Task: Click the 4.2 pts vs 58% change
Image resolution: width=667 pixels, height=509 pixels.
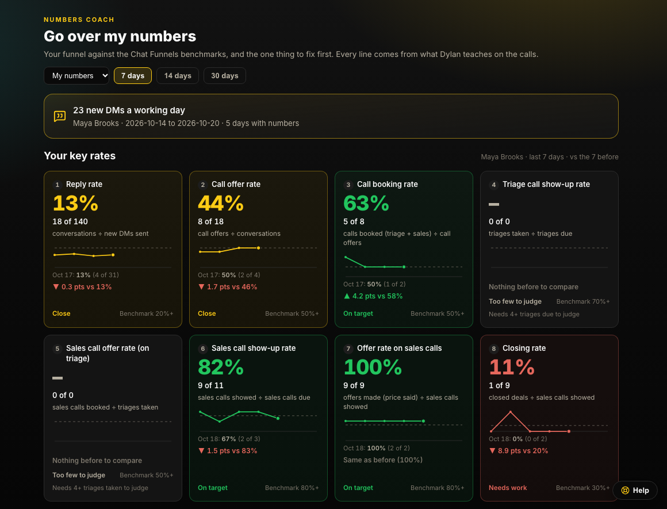Action: click(373, 296)
